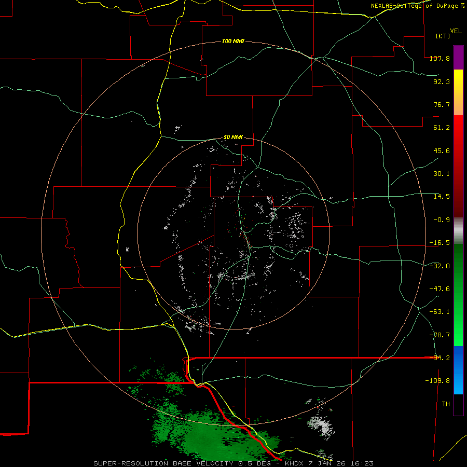This screenshot has height=467, width=467.
Task: Pick the purple segment of the velocity color bar
Action: click(x=458, y=58)
